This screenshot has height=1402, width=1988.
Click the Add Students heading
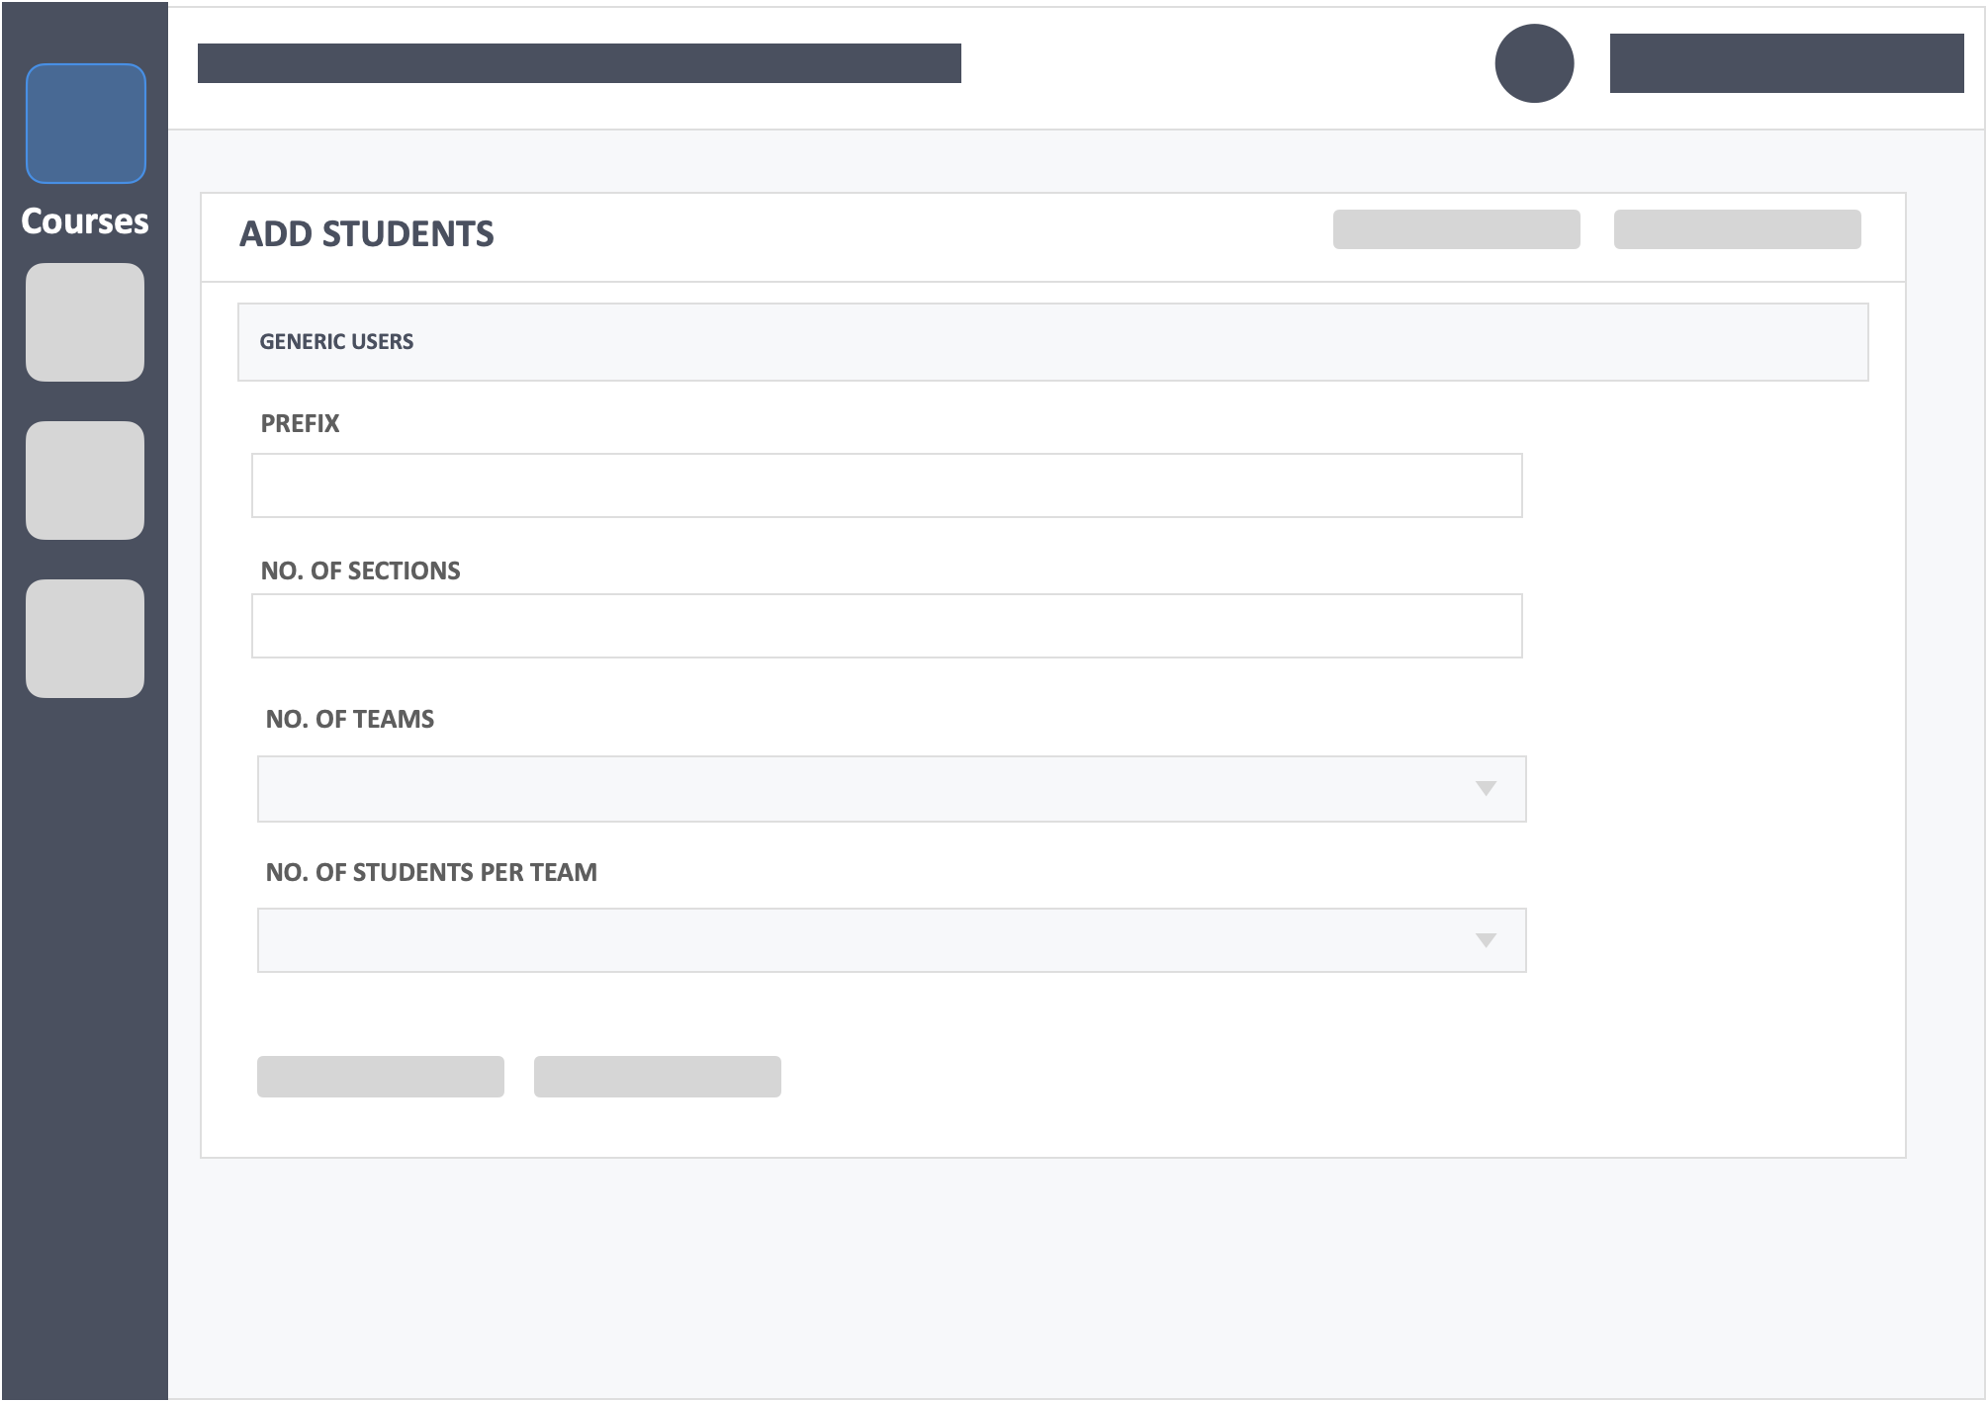click(x=367, y=234)
